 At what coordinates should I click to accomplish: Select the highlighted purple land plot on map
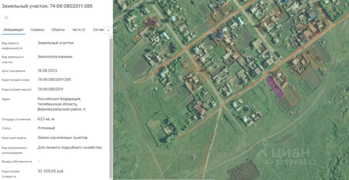coord(275,87)
